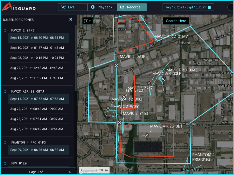Click the MAVIC AIR 2 01MV X marker
234x175 pixels.
point(151,45)
